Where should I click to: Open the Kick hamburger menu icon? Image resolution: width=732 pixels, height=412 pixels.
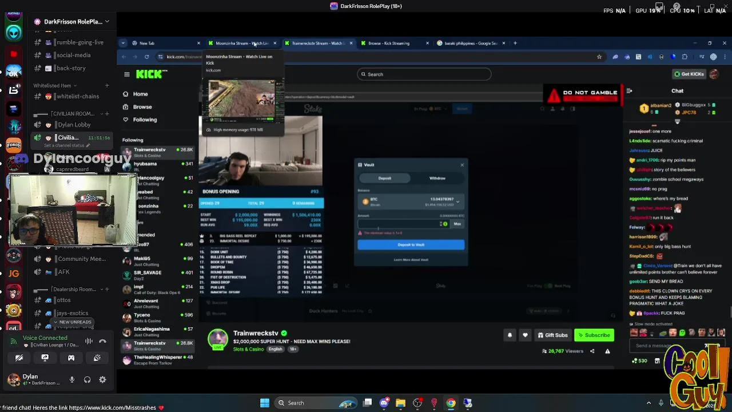tap(127, 74)
